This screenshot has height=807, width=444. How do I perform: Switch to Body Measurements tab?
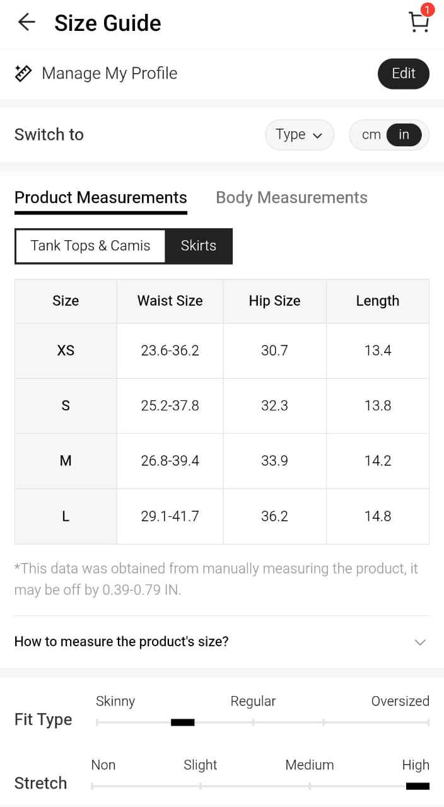coord(291,197)
